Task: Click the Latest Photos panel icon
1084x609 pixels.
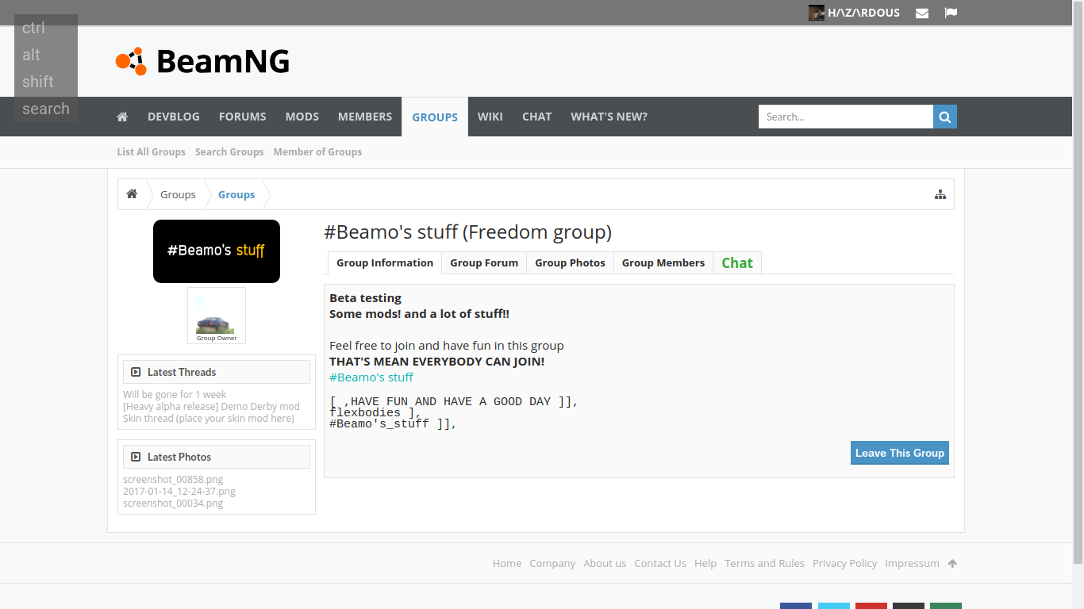Action: tap(136, 457)
